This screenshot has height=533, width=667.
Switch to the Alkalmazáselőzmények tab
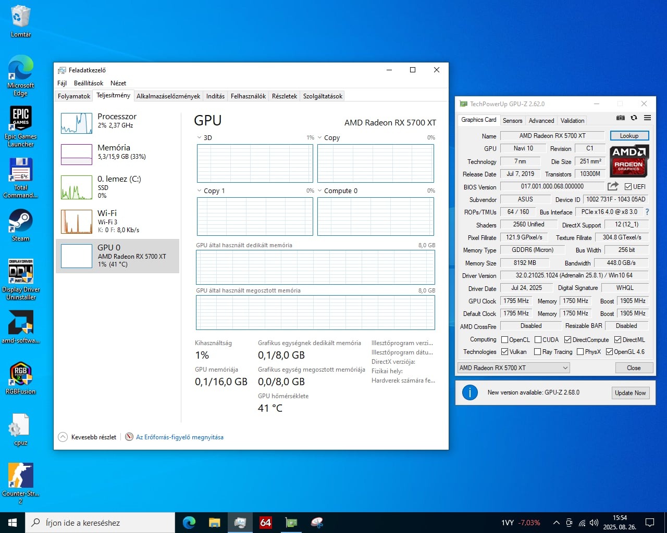(168, 96)
